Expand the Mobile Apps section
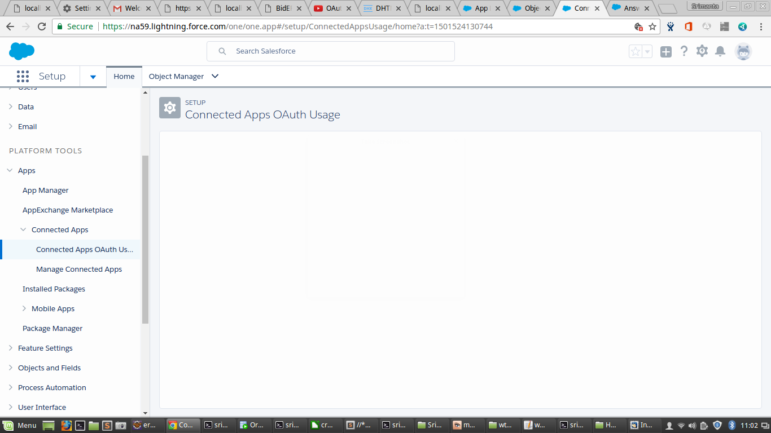771x433 pixels. coord(24,308)
